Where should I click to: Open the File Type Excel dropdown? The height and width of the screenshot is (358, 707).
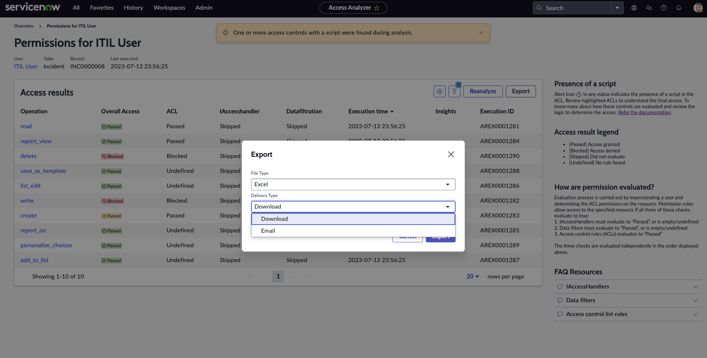coord(353,184)
